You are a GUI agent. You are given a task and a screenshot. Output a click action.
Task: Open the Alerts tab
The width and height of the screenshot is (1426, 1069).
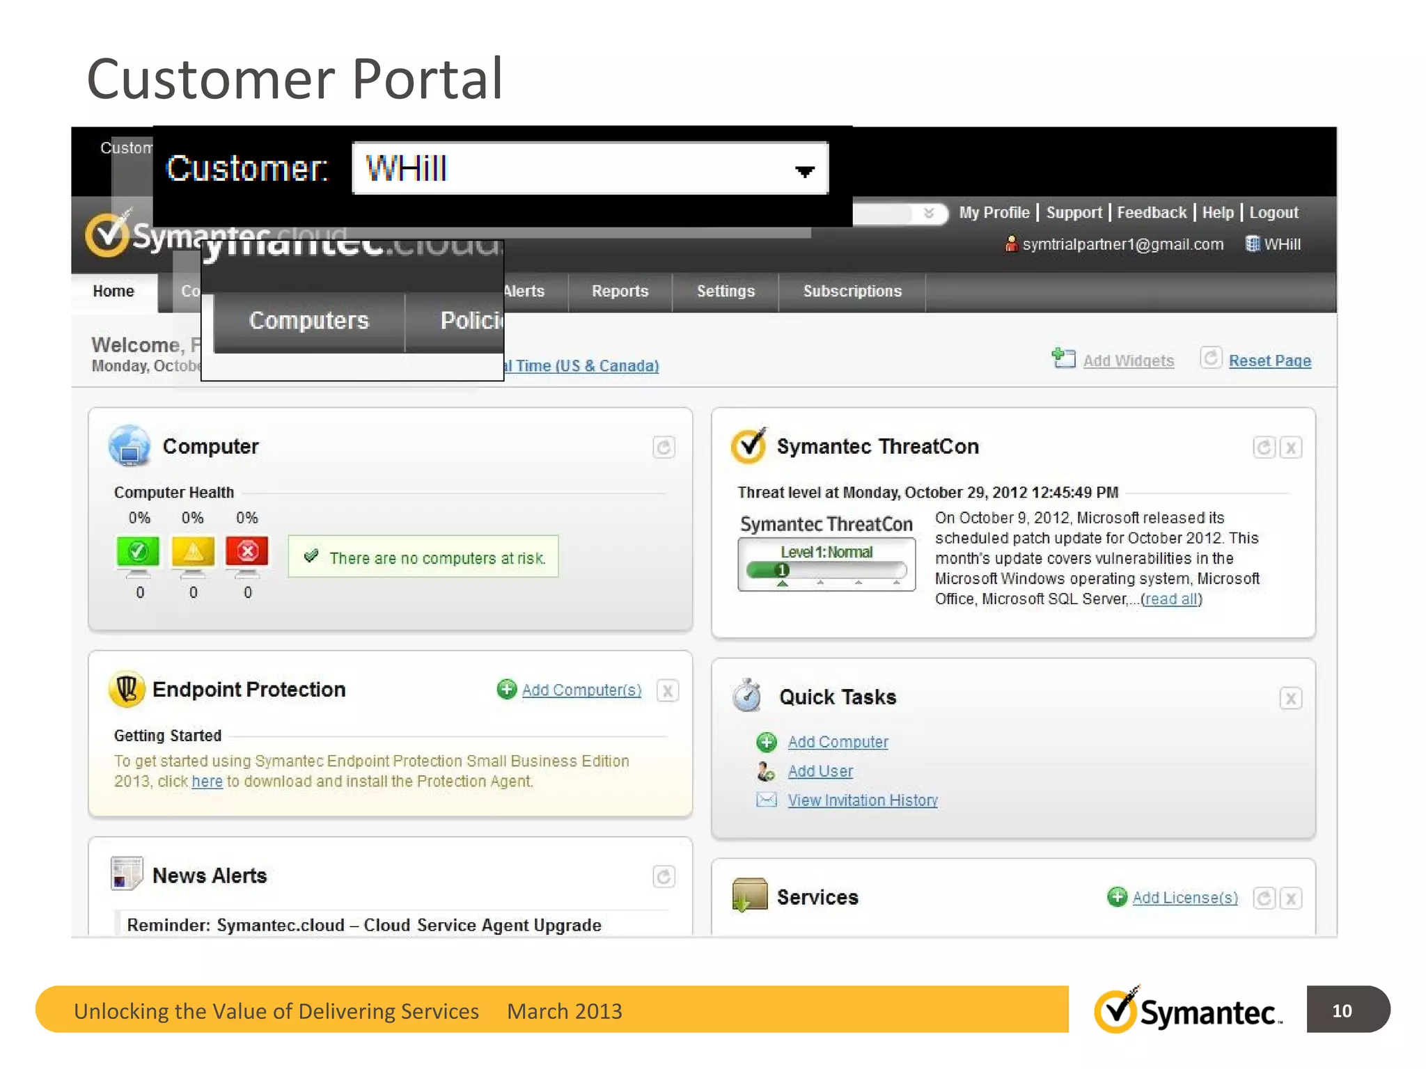click(x=524, y=292)
